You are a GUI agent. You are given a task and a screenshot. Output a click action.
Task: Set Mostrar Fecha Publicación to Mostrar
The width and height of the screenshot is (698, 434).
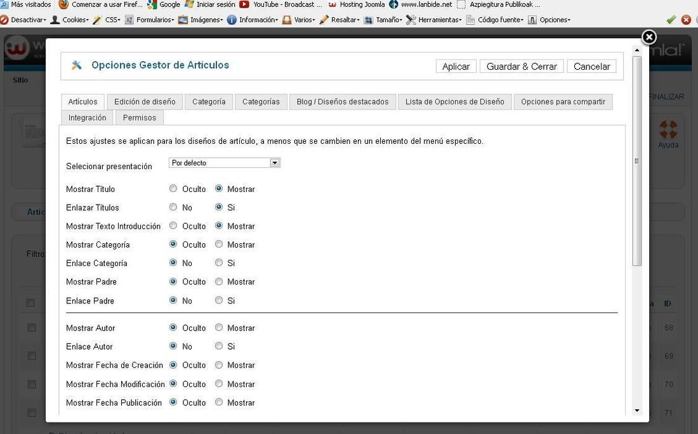click(x=218, y=402)
